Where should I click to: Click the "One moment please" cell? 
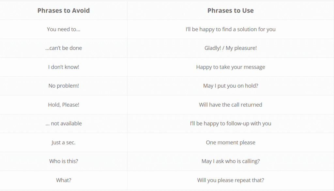[x=230, y=142]
